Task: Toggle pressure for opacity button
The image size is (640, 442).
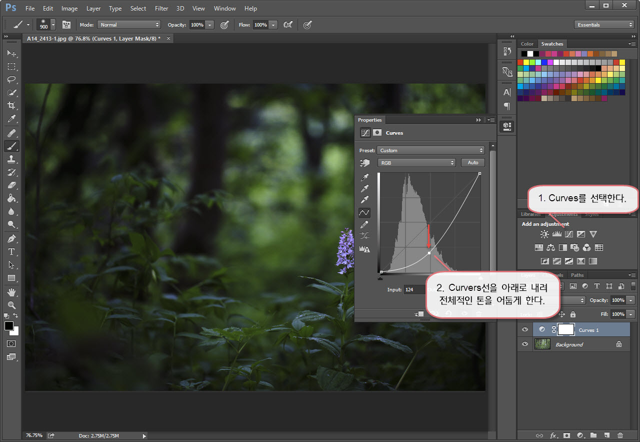Action: (224, 25)
